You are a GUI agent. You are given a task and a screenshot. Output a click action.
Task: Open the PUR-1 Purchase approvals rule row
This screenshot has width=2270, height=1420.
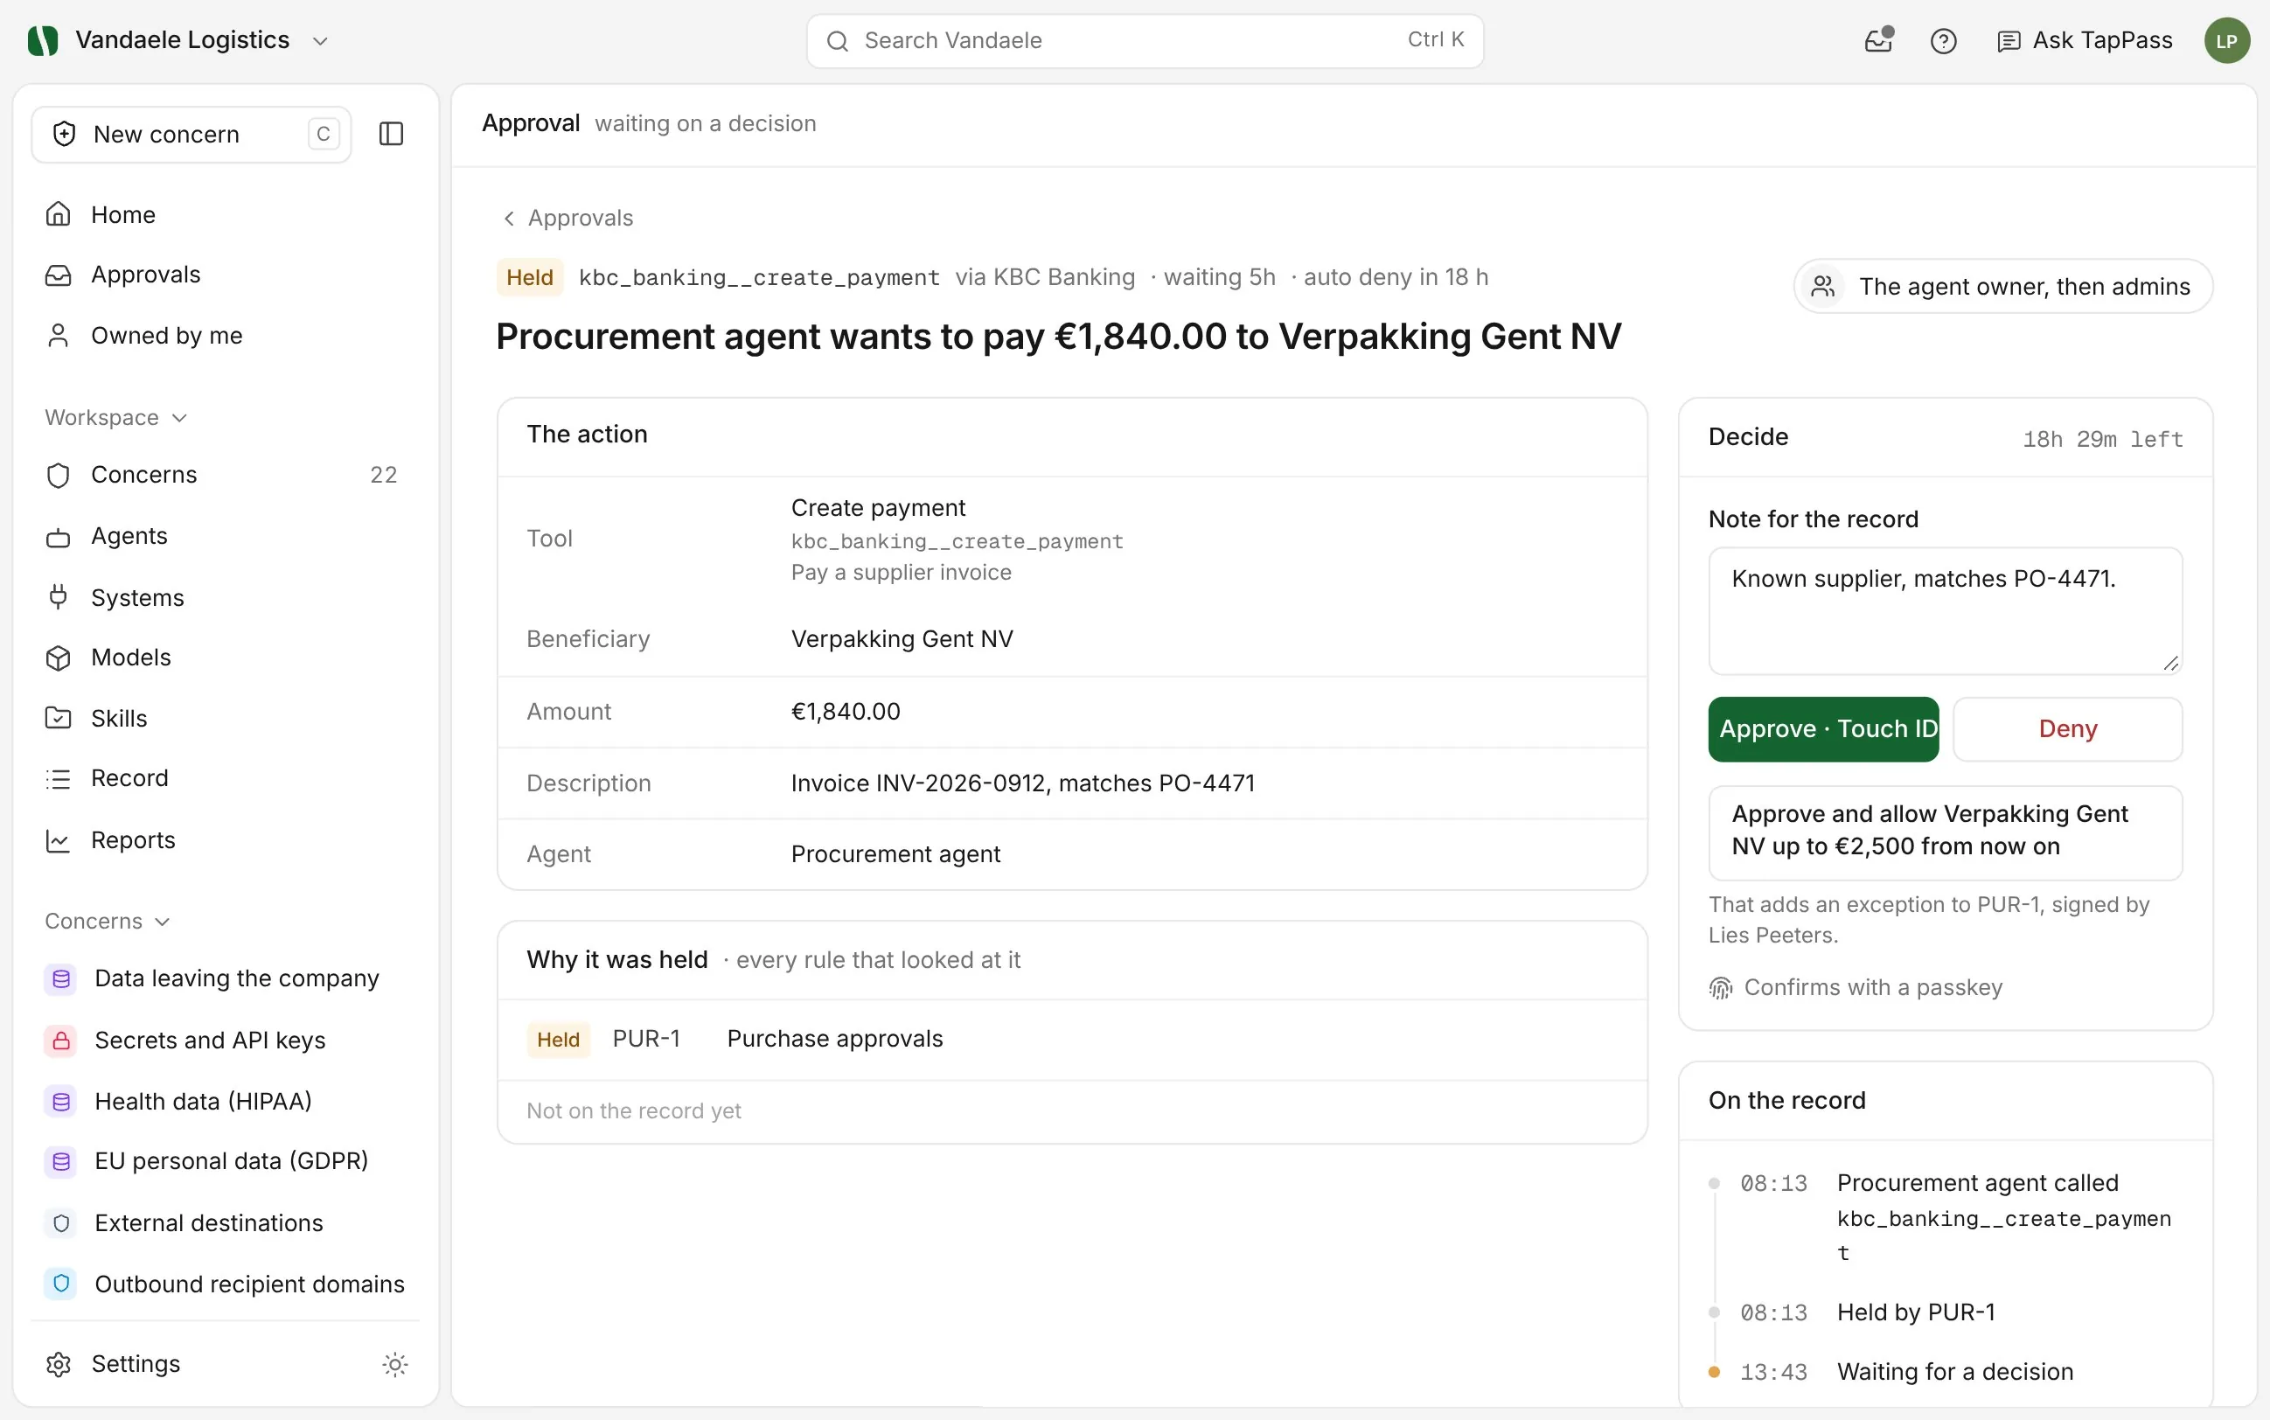pos(1072,1040)
